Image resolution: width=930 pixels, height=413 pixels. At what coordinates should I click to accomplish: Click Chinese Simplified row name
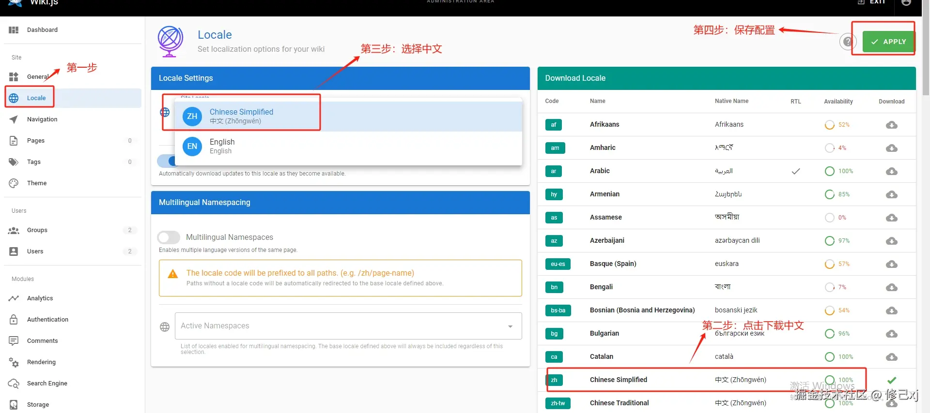[618, 380]
